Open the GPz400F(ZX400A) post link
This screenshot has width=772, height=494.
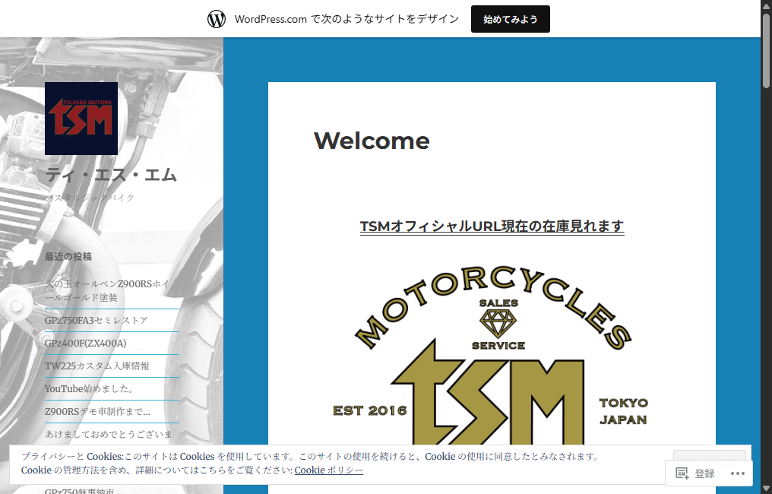tap(86, 344)
